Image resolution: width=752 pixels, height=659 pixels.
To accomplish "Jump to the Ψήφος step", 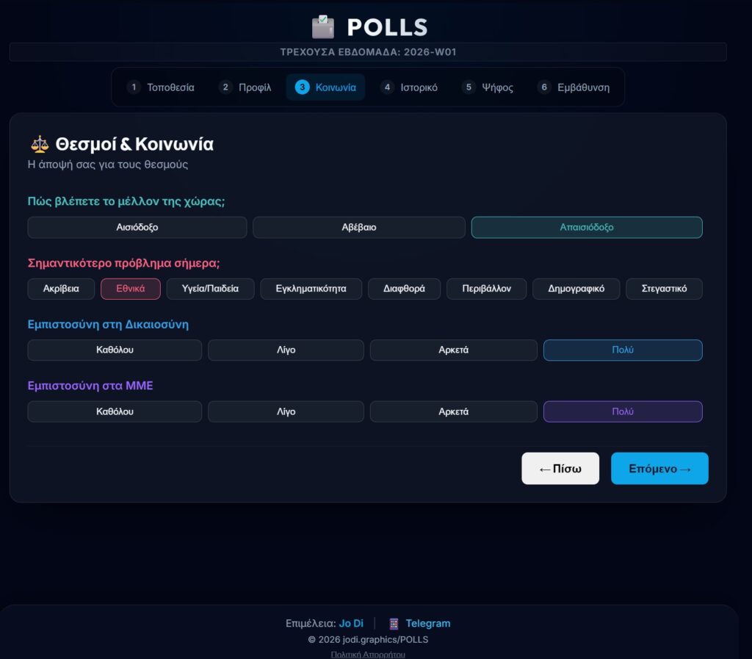I will pos(488,87).
